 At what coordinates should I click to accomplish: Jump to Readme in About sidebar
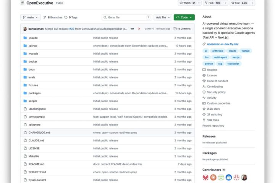coord(210,70)
